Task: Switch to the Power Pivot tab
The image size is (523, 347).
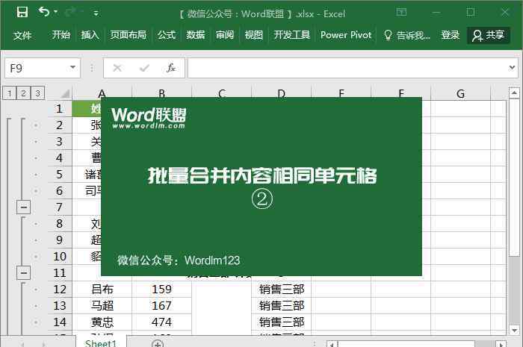Action: [346, 35]
